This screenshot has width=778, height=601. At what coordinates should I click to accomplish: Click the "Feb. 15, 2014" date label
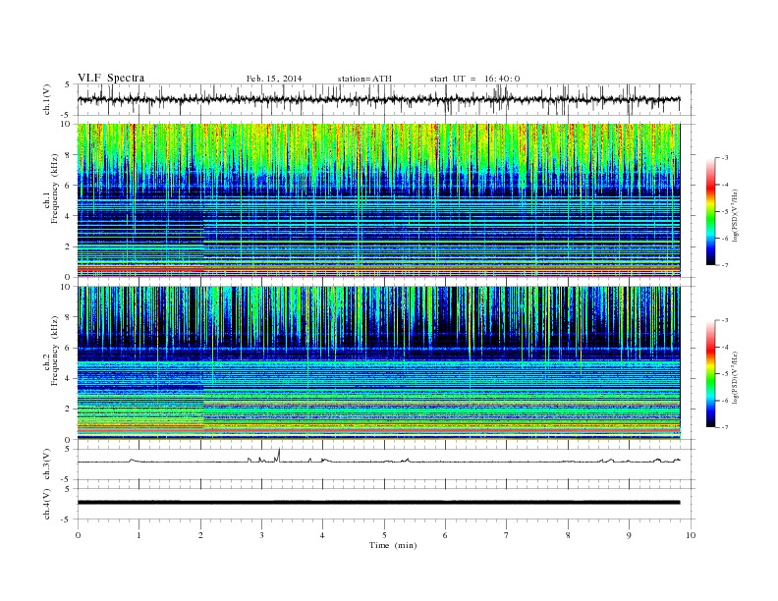274,79
